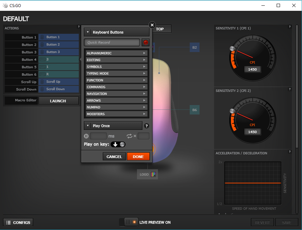Viewport: 302px width, 230px height.
Task: Launch the Macro Editor
Action: 58,101
